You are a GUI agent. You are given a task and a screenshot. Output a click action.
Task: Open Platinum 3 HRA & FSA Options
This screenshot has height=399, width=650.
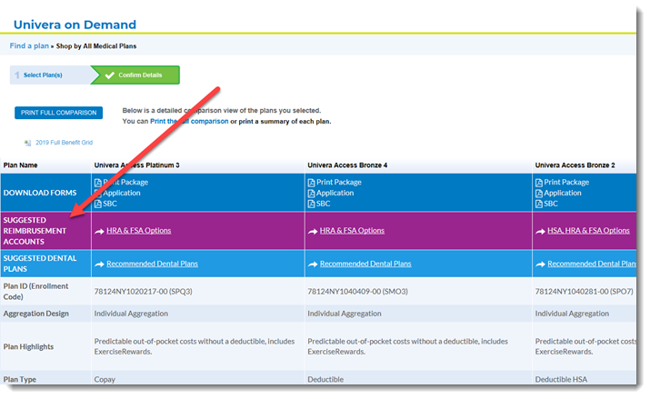click(x=138, y=231)
